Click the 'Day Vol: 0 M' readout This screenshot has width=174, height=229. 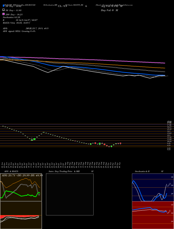pos(109,10)
